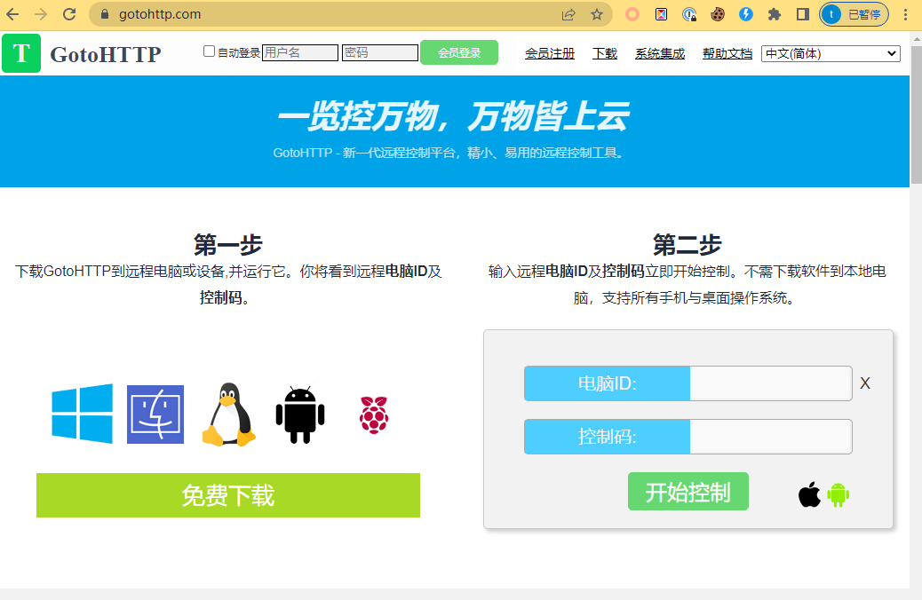
Task: Click the page vertical scrollbar thumb
Action: 916,114
